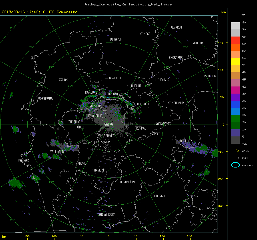Click the NAVALGUND city label
Image resolution: width=257 pixels, height=240 pixels.
coord(95,116)
